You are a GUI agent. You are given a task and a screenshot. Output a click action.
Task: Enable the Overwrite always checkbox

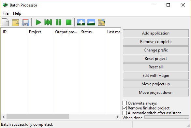pos(125,103)
